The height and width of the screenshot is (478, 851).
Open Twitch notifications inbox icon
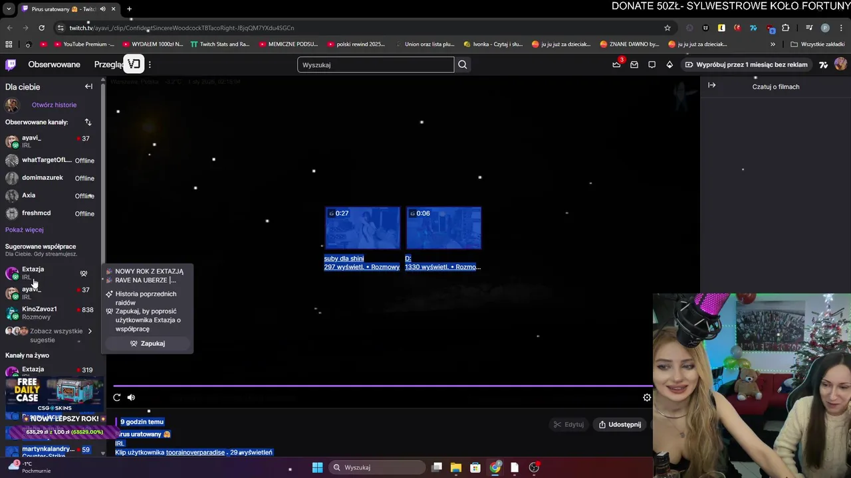(634, 64)
